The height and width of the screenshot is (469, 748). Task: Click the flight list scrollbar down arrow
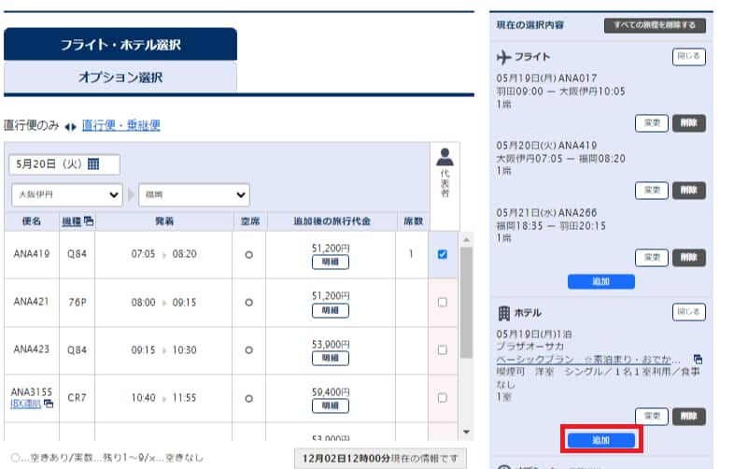point(467,432)
